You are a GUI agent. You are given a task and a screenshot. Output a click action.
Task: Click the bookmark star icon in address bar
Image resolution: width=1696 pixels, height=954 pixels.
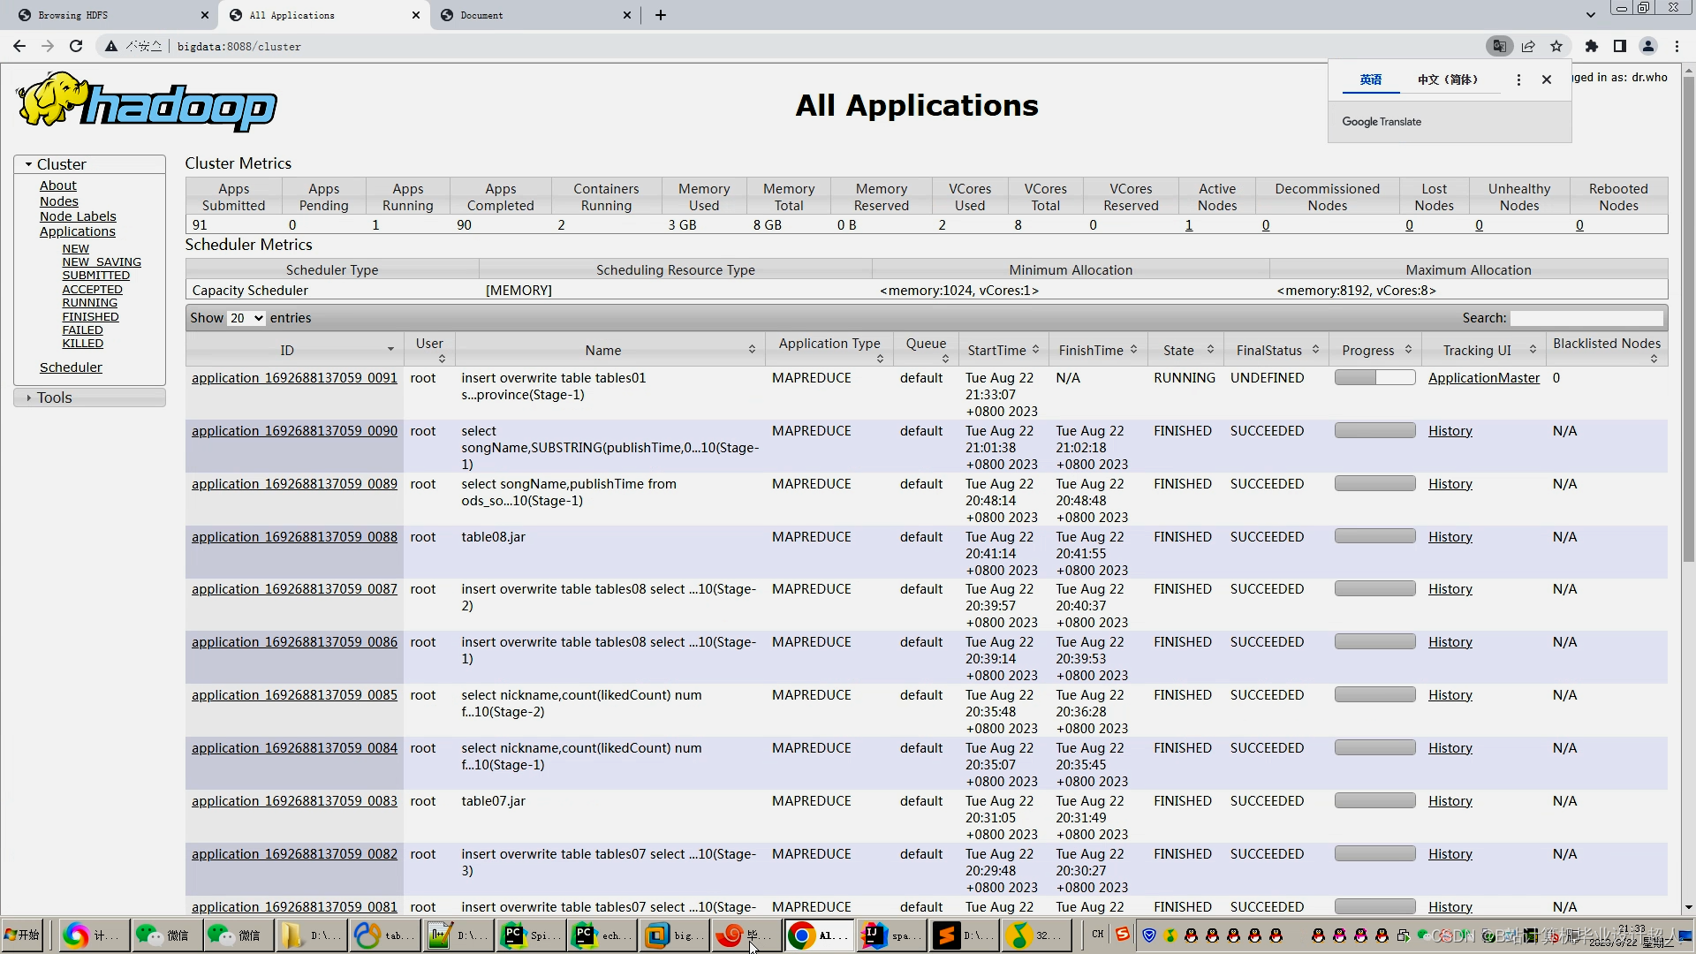(1556, 47)
